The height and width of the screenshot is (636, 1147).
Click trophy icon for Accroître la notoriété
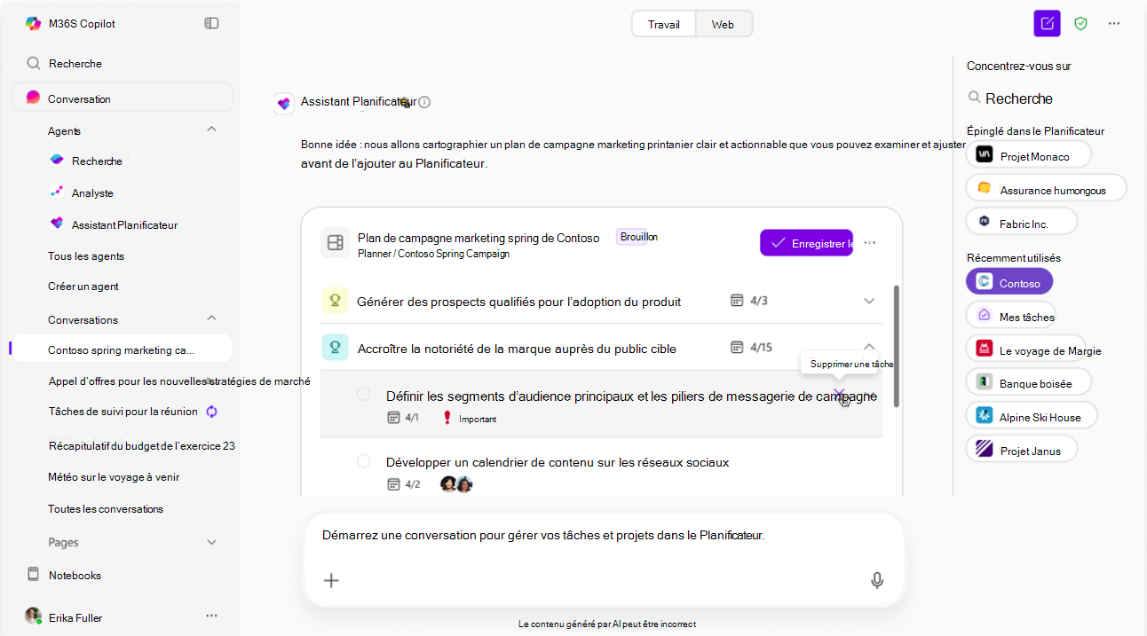tap(336, 348)
